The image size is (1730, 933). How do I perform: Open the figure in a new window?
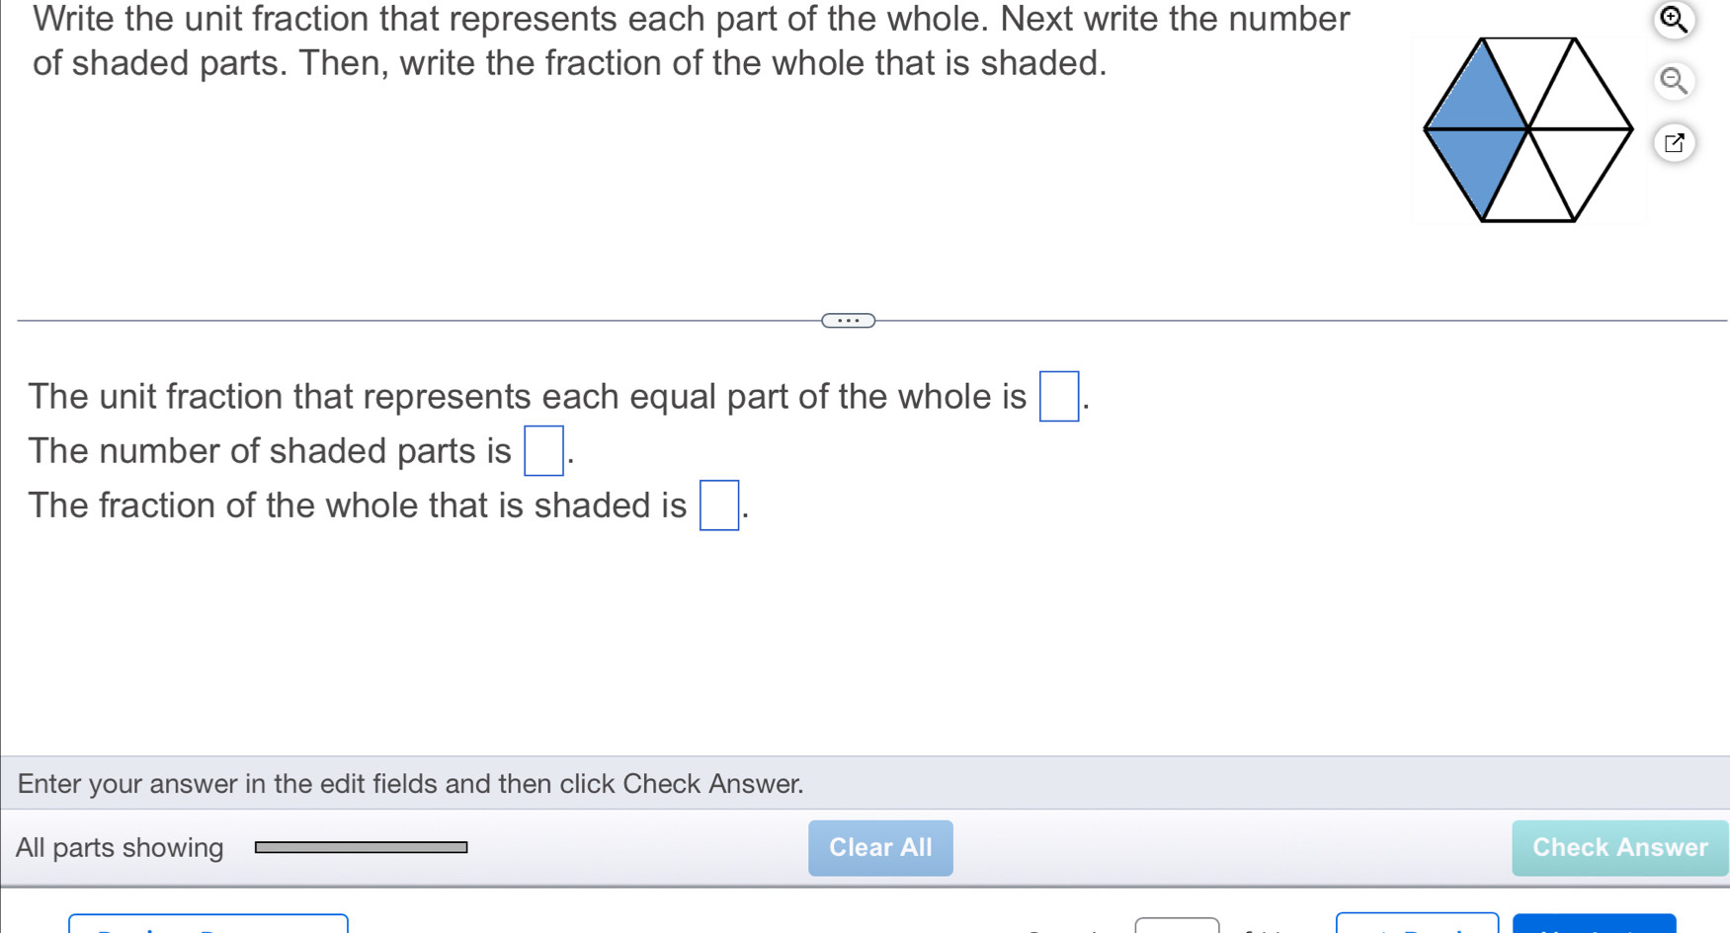point(1673,143)
